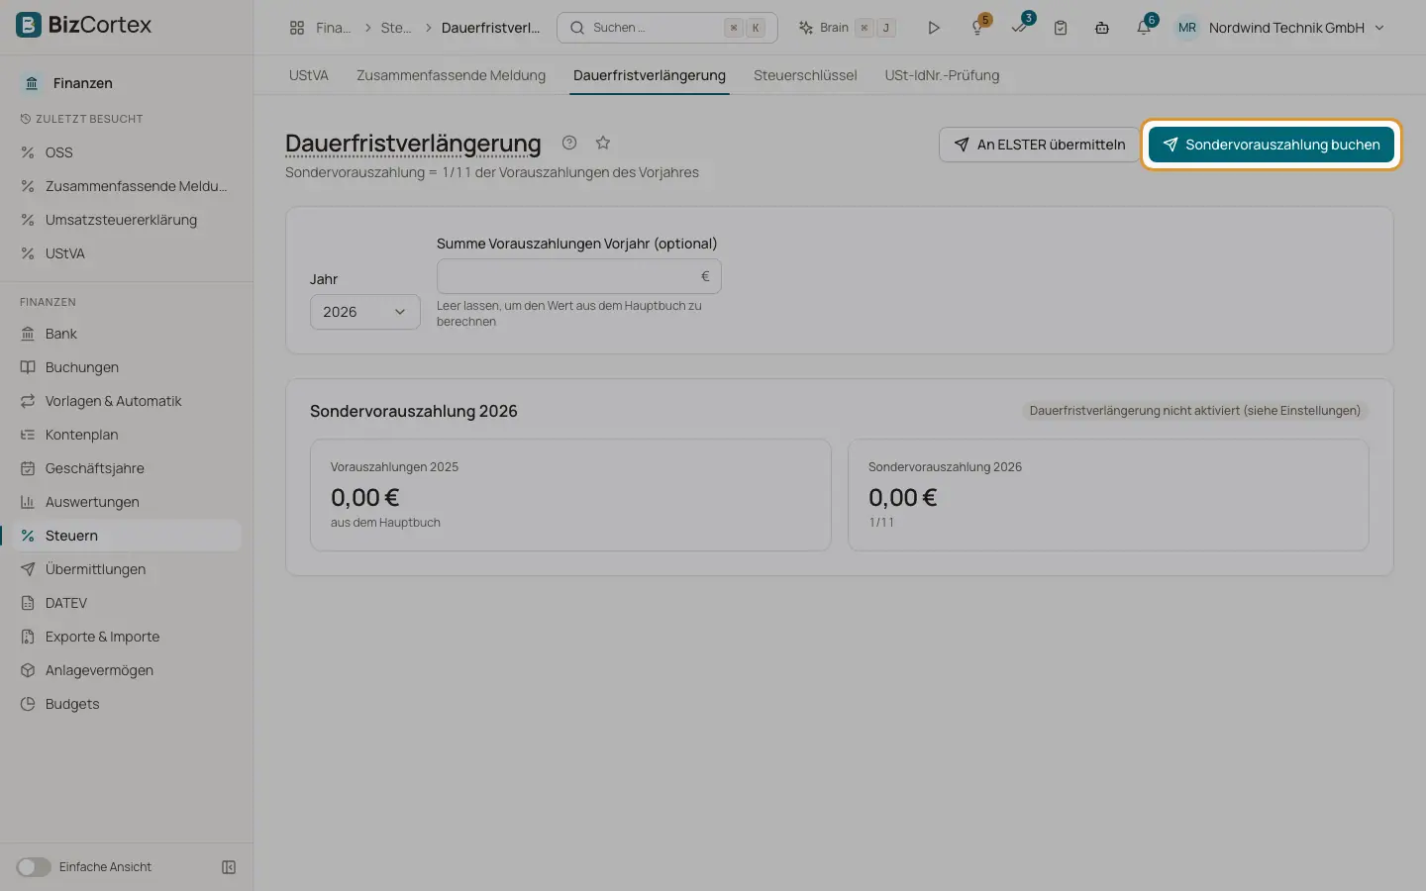Collapse the sidebar with panel icon
This screenshot has height=891, width=1426.
coord(229,867)
